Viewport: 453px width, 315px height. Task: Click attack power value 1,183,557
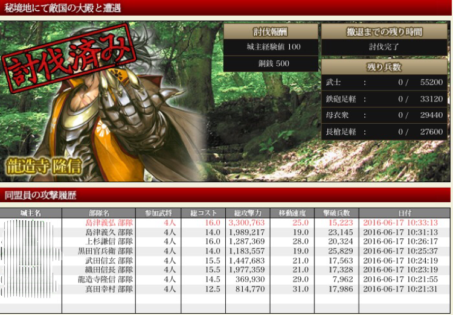[246, 251]
